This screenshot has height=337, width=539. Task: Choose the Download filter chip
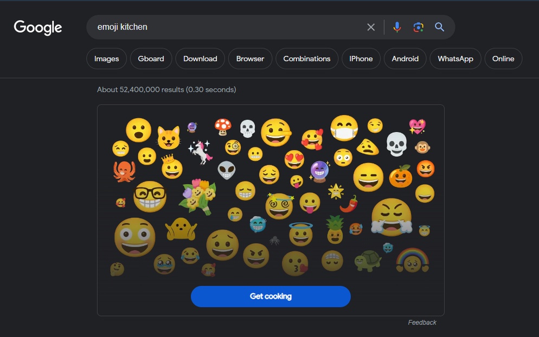[x=200, y=59]
